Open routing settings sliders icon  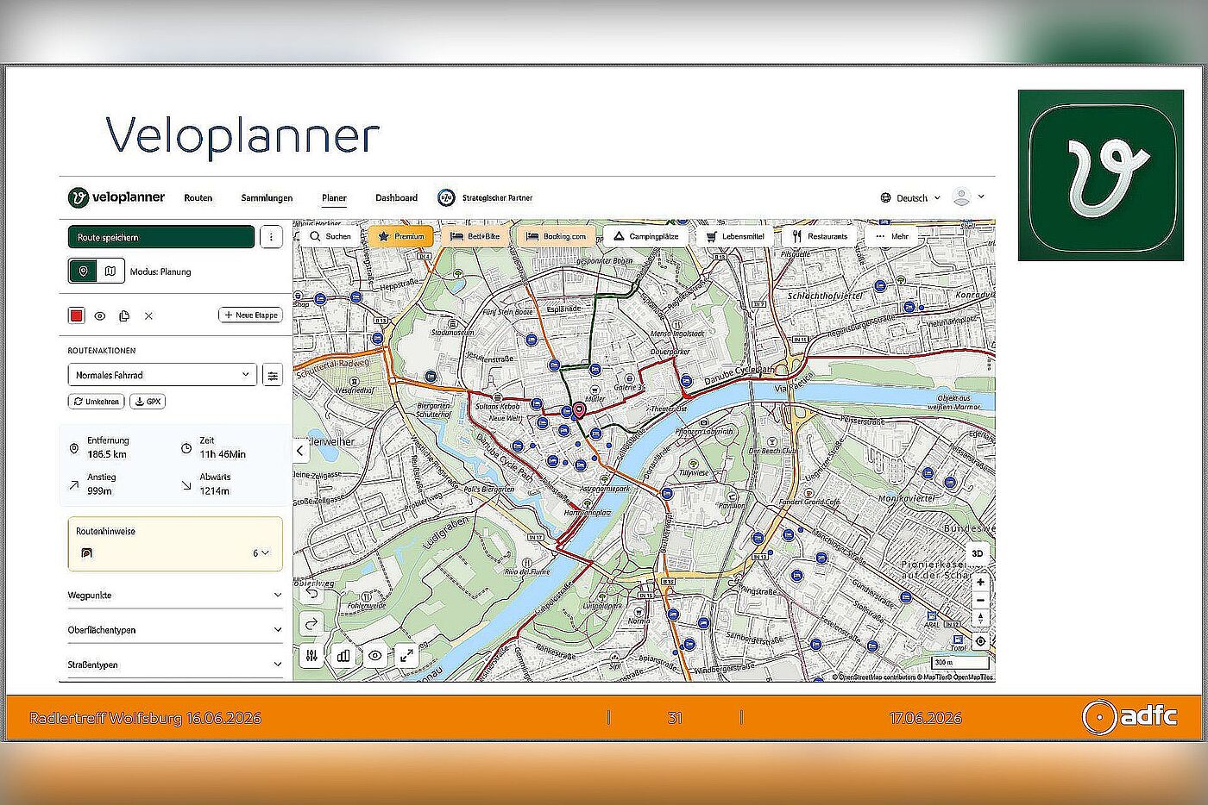click(x=273, y=375)
